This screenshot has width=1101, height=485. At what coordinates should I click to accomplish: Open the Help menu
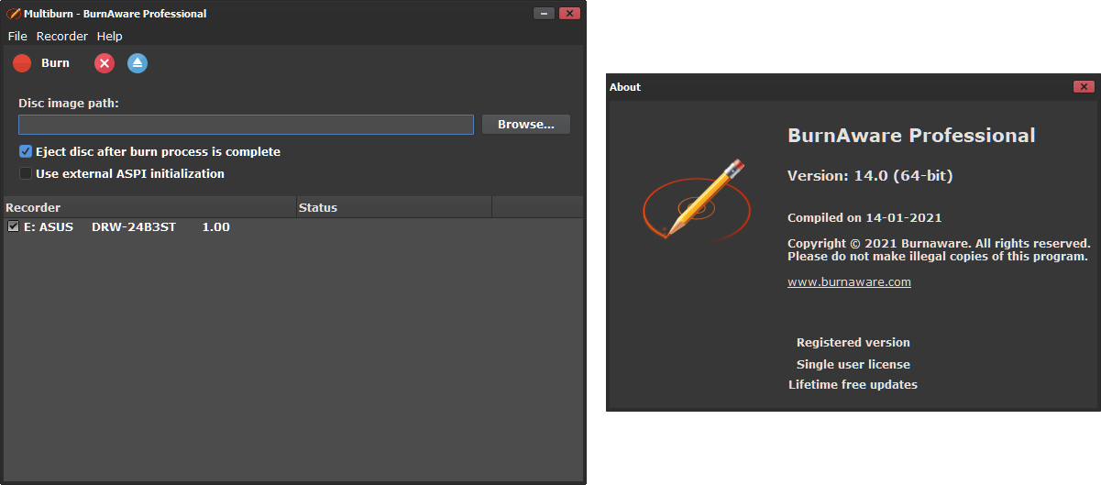coord(109,37)
